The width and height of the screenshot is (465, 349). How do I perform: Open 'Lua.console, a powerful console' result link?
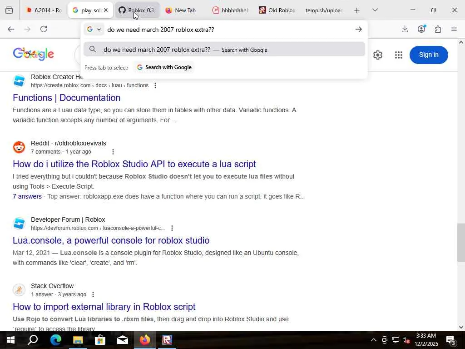[x=111, y=240]
